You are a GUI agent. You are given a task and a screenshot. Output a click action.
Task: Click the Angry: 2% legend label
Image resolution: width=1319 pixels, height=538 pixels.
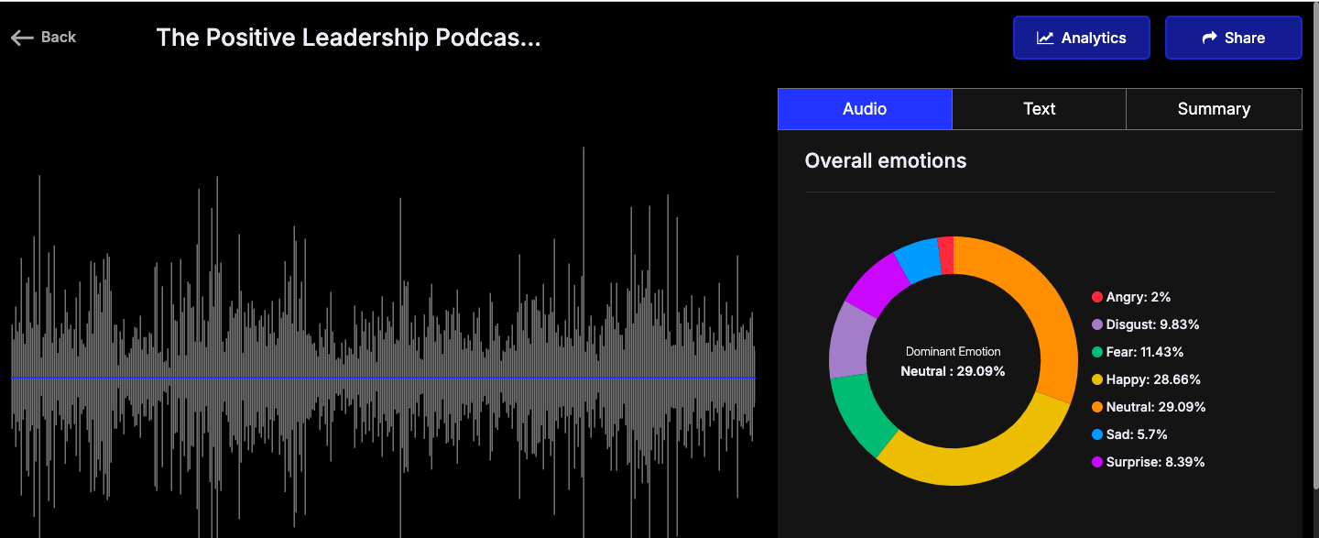[1139, 297]
